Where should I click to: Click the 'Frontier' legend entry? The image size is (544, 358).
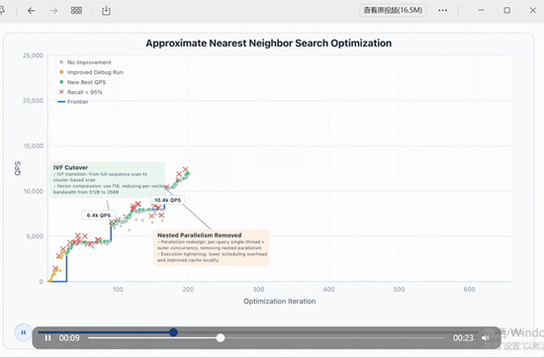click(x=73, y=102)
